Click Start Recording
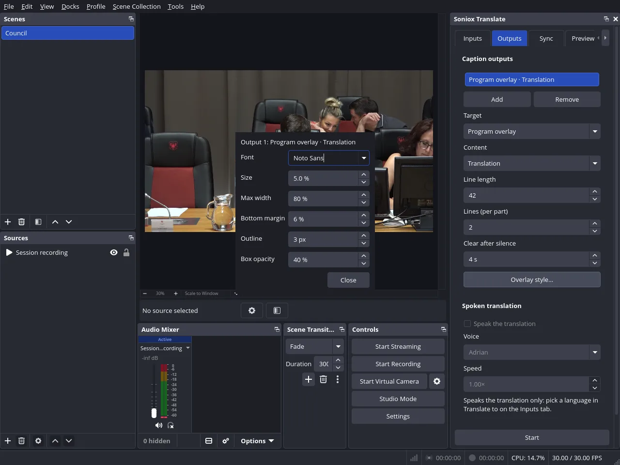Image resolution: width=620 pixels, height=465 pixels. click(x=398, y=364)
